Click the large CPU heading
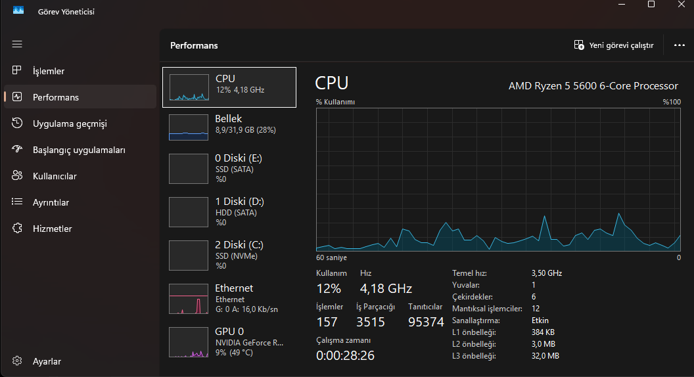This screenshot has width=694, height=377. [332, 83]
